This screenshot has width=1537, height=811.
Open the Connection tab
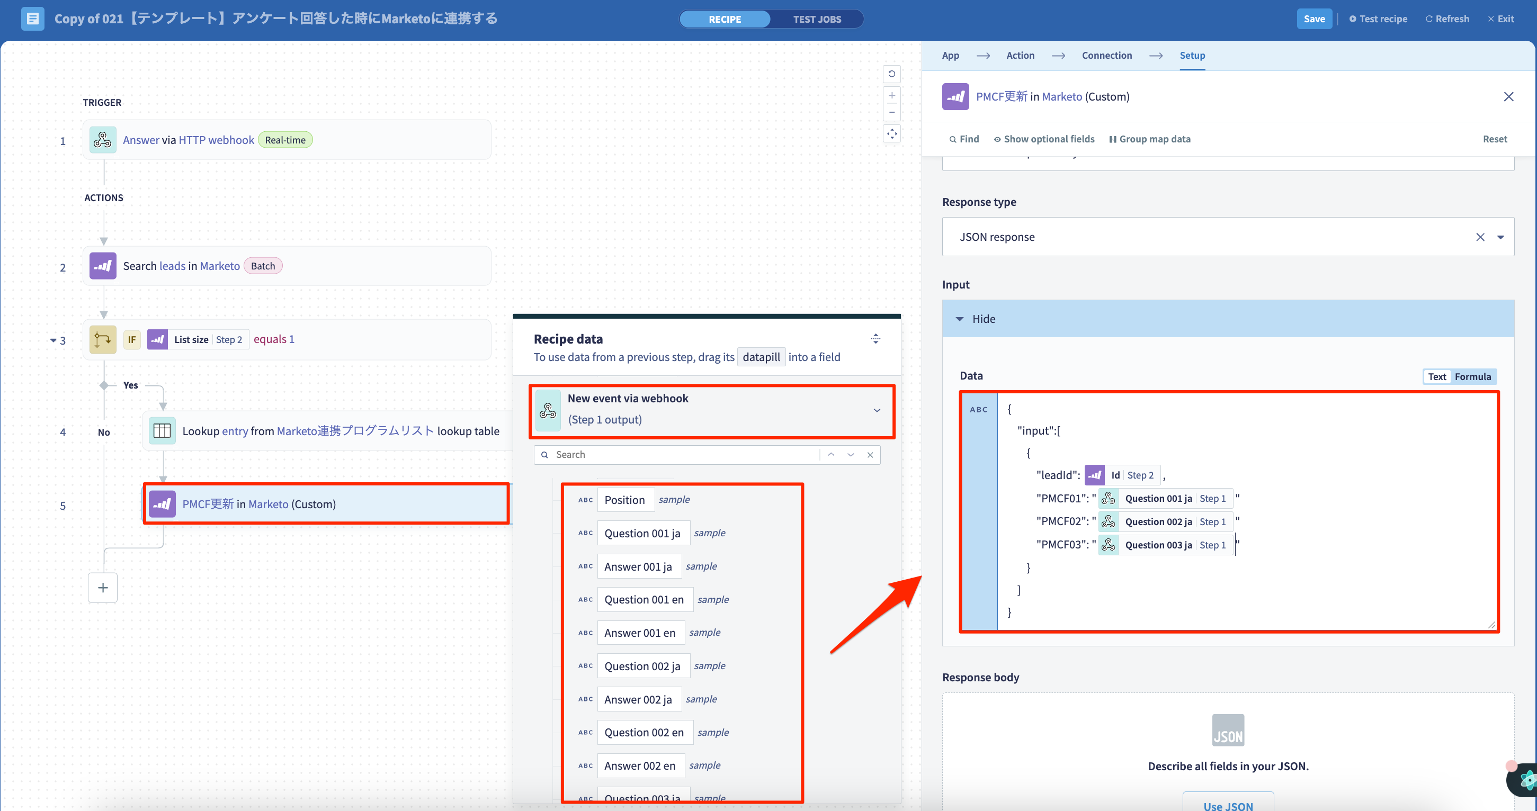tap(1107, 56)
